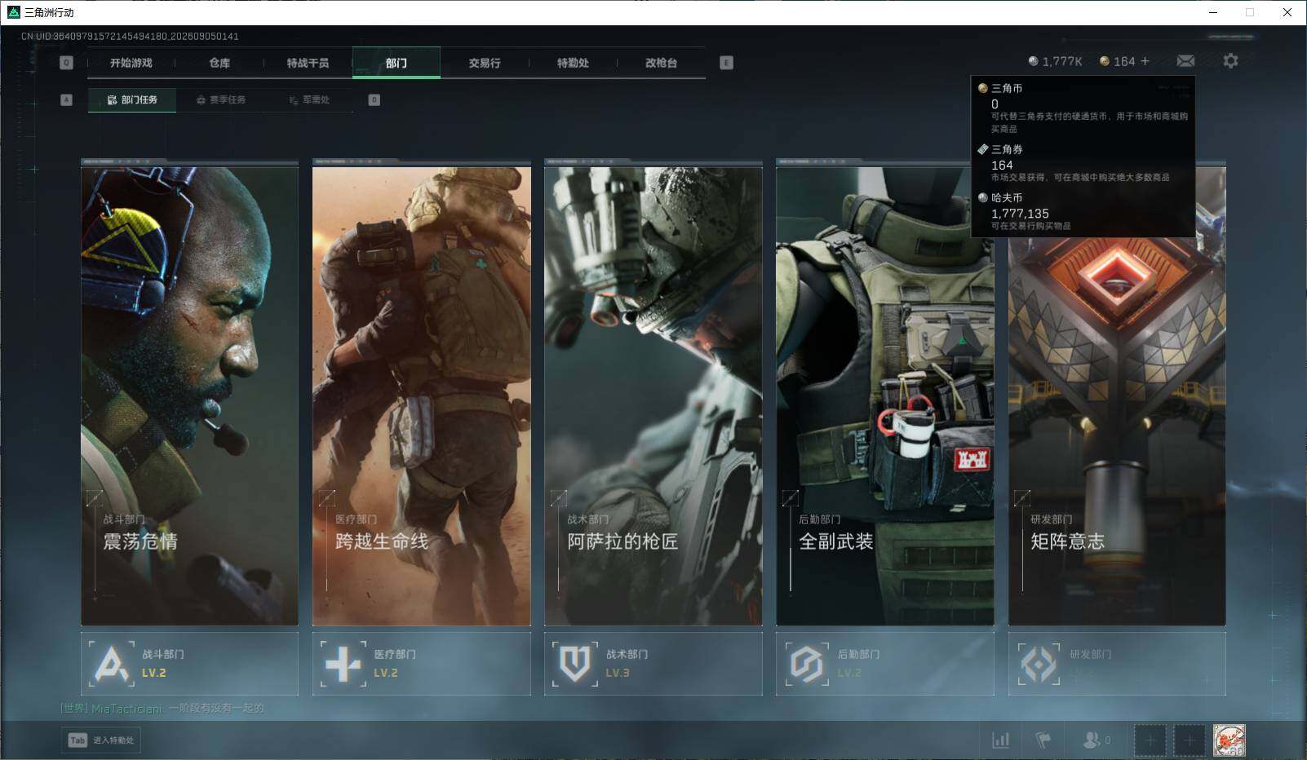The width and height of the screenshot is (1307, 760).
Task: Open the flag icon in bottom bar
Action: [1043, 740]
